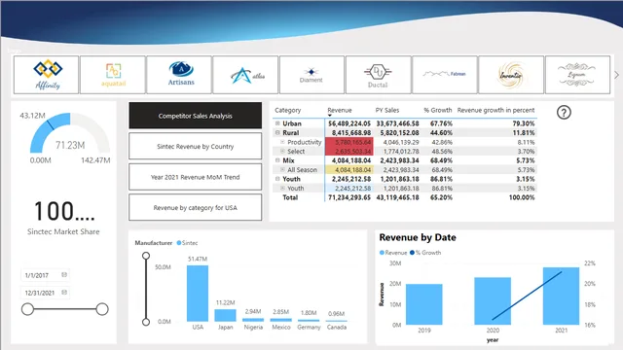Sort by PY Sales column header
The height and width of the screenshot is (350, 623).
(x=387, y=110)
